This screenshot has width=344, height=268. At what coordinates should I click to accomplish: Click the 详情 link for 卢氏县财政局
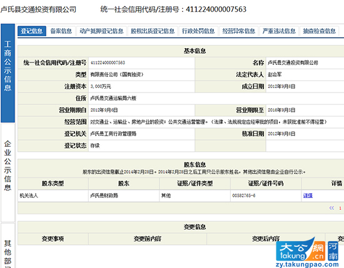(308, 196)
